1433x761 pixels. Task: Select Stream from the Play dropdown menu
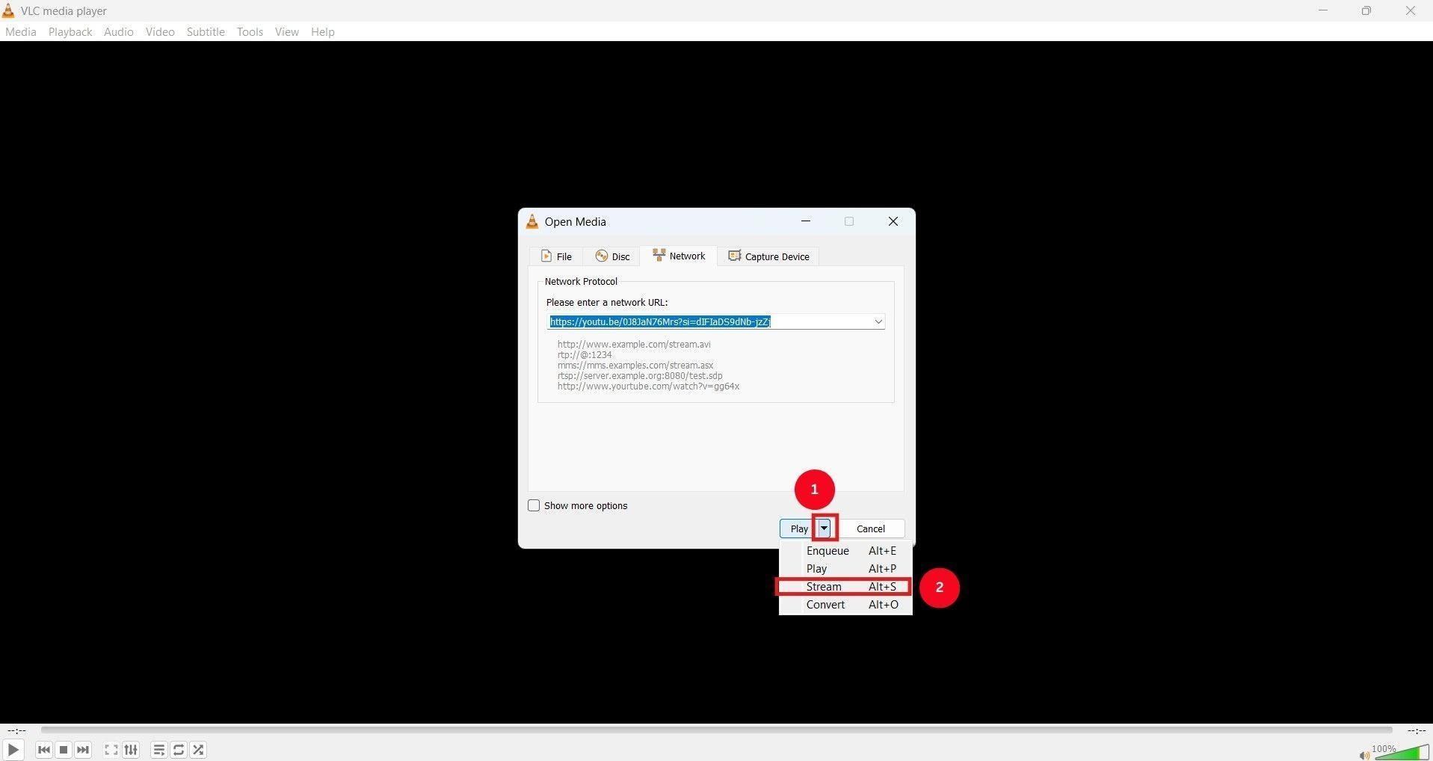823,586
